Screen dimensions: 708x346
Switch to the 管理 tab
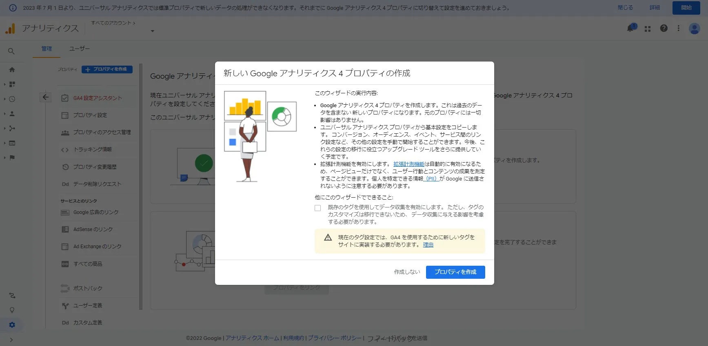(47, 49)
